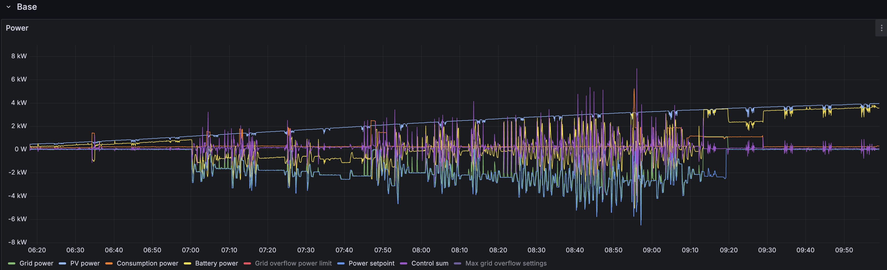Click the 8 kW y-axis label
This screenshot has width=887, height=270.
[19, 56]
